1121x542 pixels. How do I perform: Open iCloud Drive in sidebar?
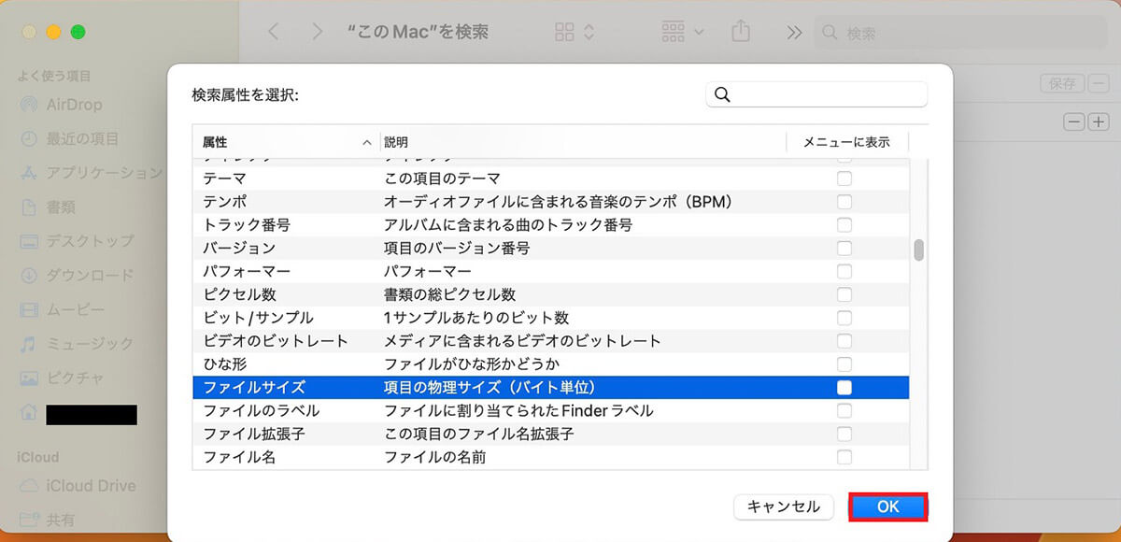pyautogui.click(x=78, y=486)
